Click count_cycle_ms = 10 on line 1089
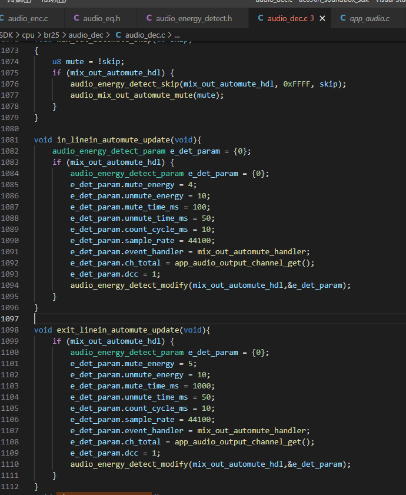Image resolution: width=406 pixels, height=495 pixels. tap(143, 230)
